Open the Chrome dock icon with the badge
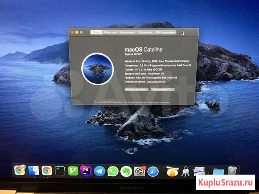This screenshot has width=259, height=194. pyautogui.click(x=19, y=171)
